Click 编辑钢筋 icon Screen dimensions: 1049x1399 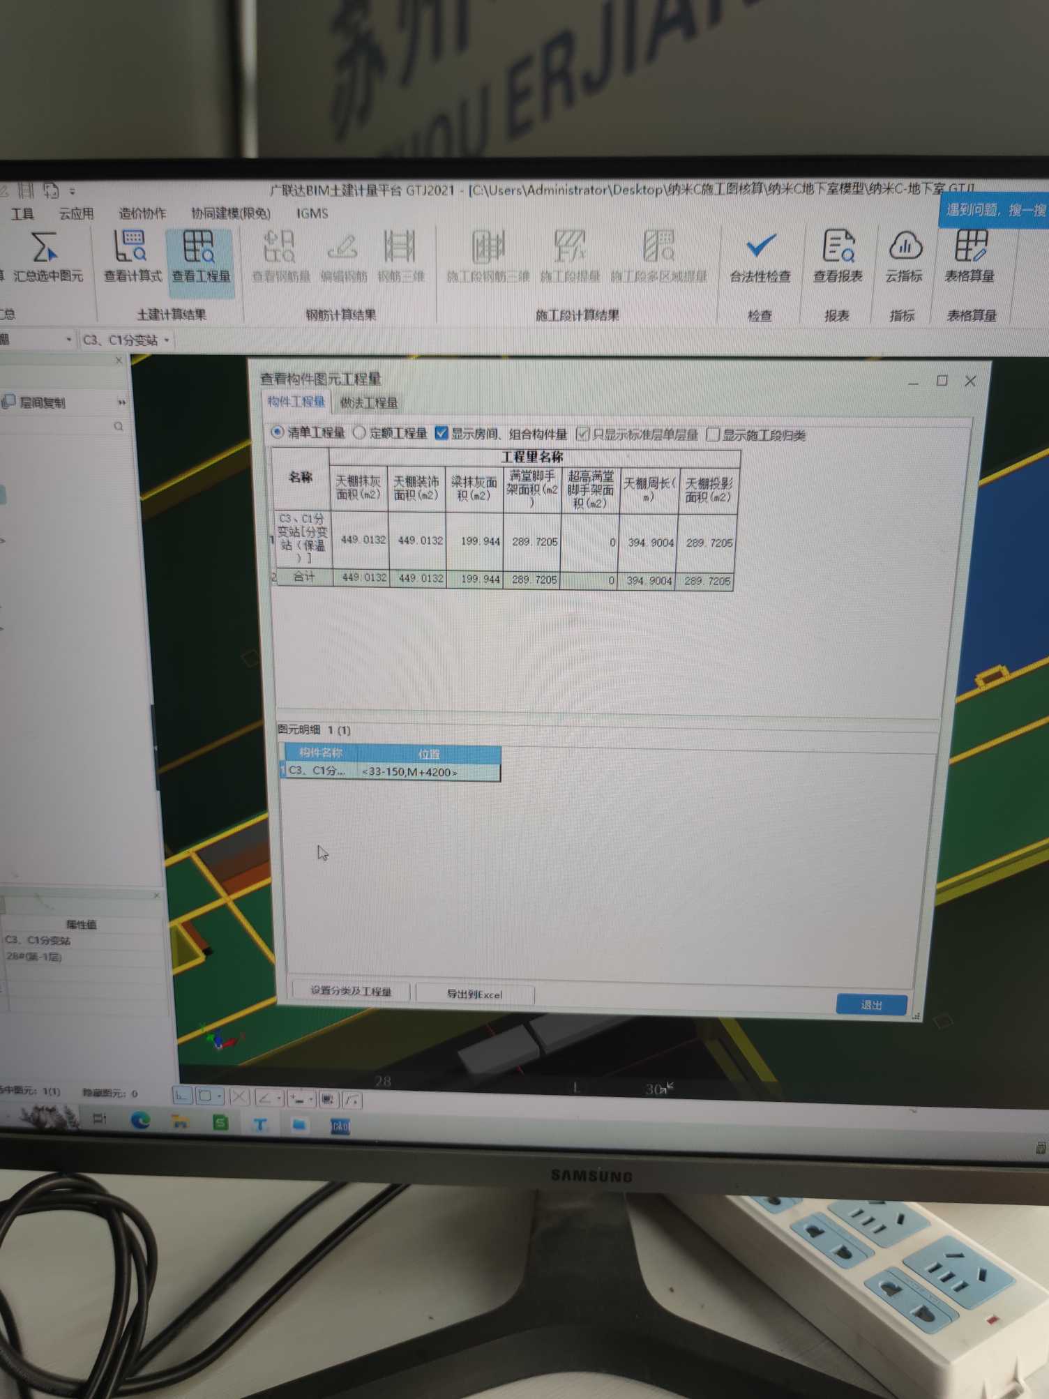click(343, 248)
